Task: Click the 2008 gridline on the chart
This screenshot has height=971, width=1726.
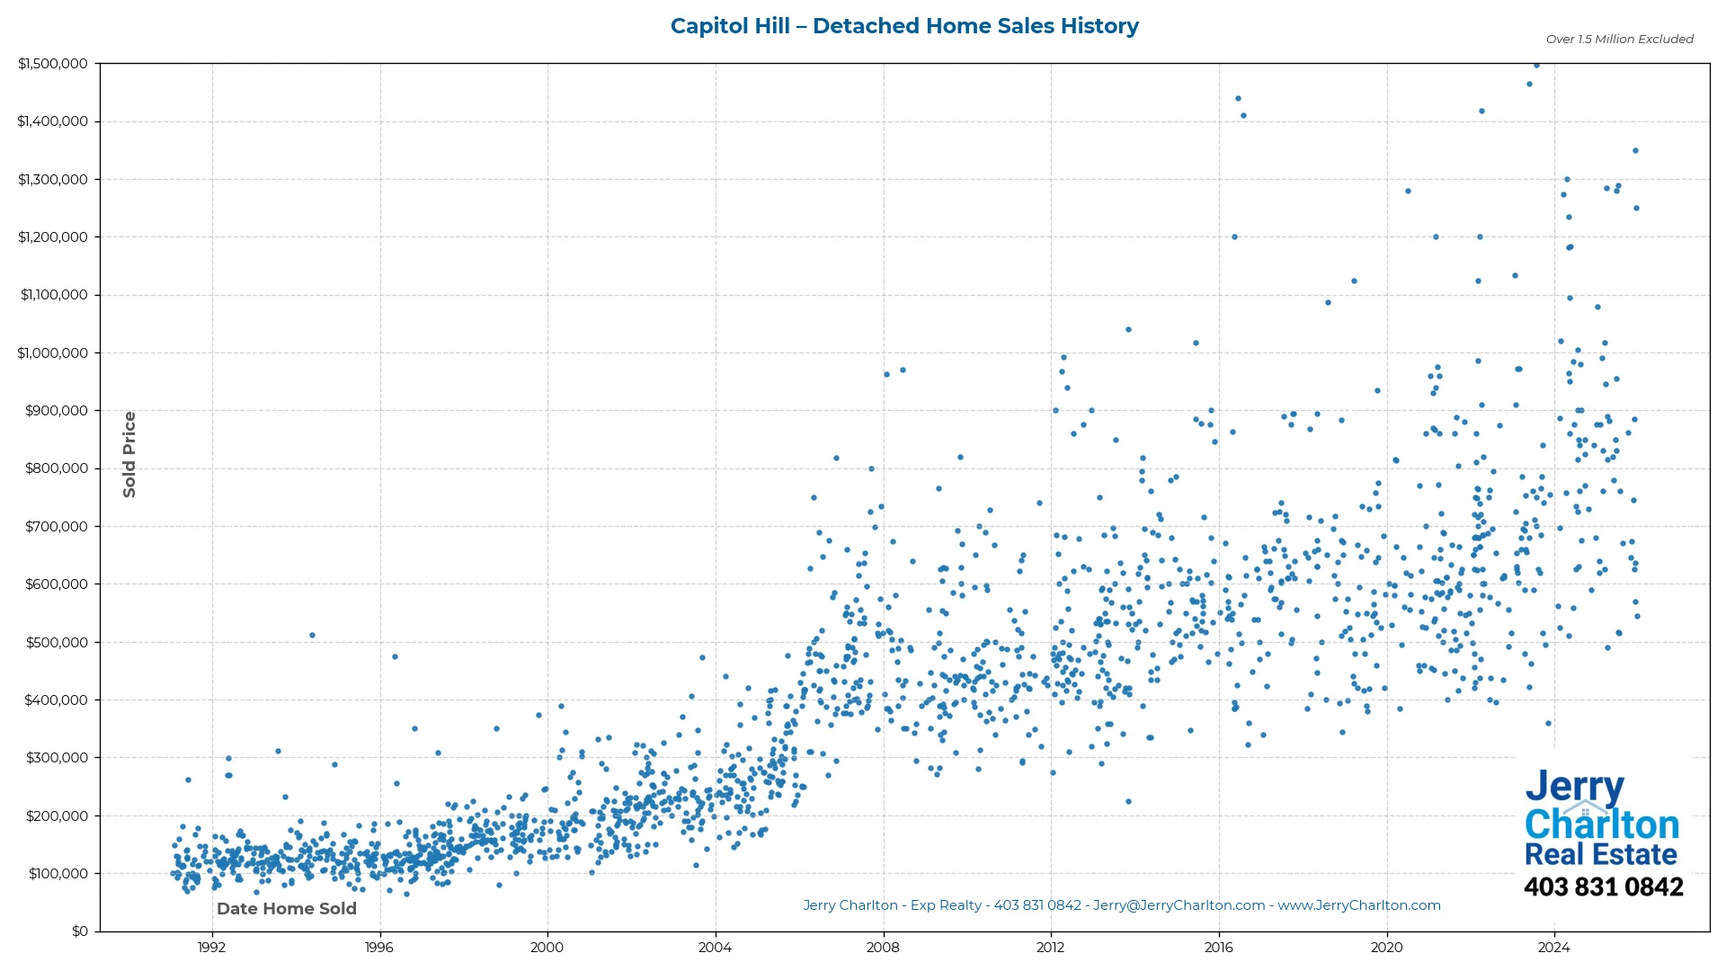Action: [884, 494]
